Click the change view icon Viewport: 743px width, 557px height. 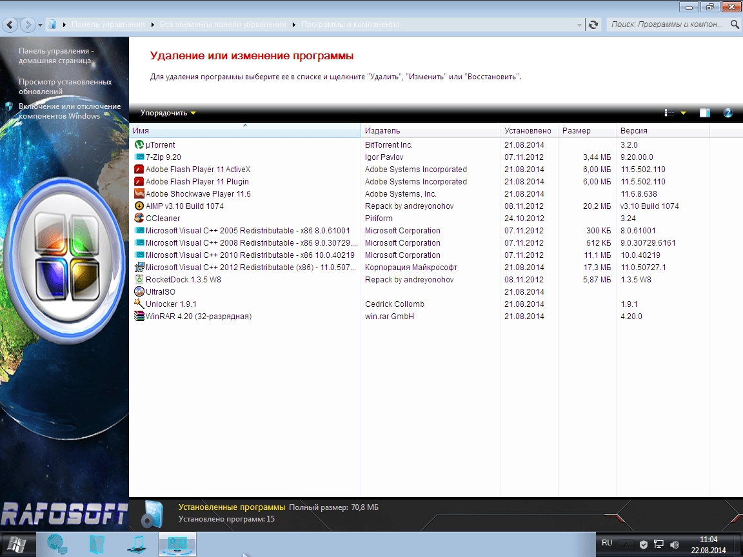(x=669, y=113)
